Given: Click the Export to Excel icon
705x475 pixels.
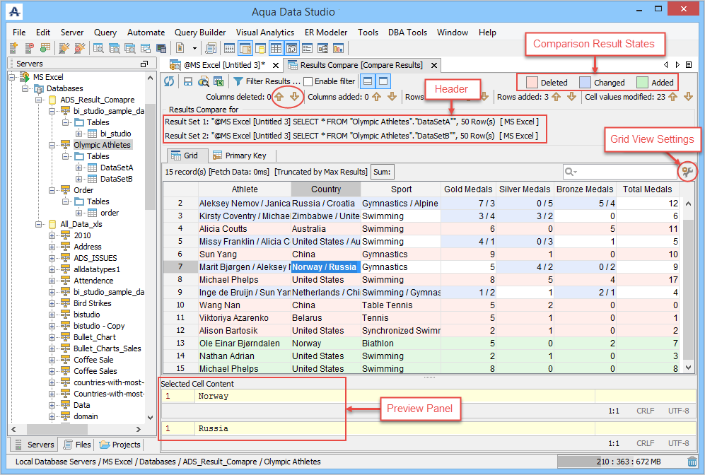Looking at the screenshot, I should point(219,81).
